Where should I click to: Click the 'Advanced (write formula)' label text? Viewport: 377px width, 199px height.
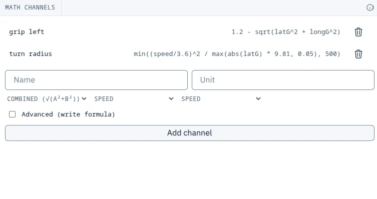pos(68,114)
